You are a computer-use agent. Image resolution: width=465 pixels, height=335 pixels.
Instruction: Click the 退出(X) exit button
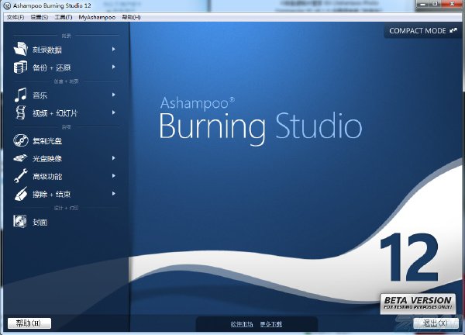pyautogui.click(x=436, y=323)
